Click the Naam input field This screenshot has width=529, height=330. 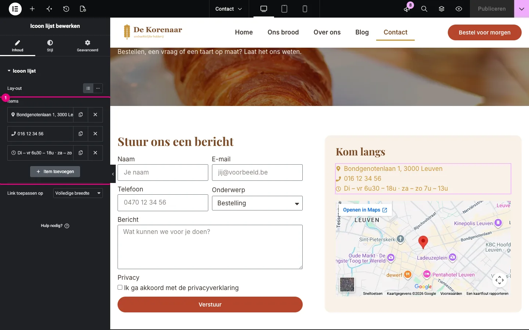point(163,172)
